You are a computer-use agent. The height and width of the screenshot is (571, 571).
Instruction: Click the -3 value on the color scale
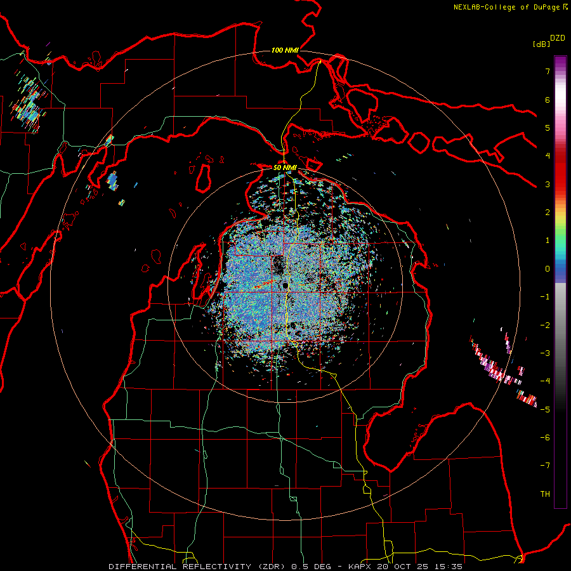click(x=545, y=353)
